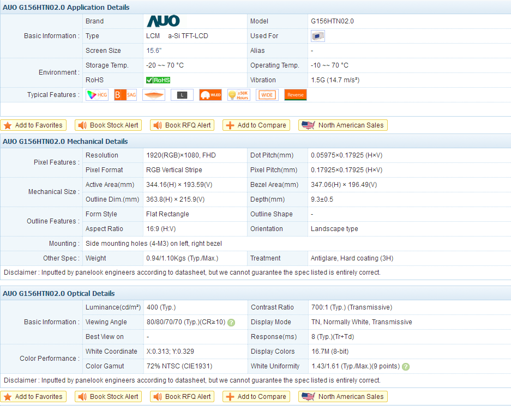This screenshot has width=511, height=406.
Task: Click the orange disc-shaped feature icon
Action: (x=154, y=95)
